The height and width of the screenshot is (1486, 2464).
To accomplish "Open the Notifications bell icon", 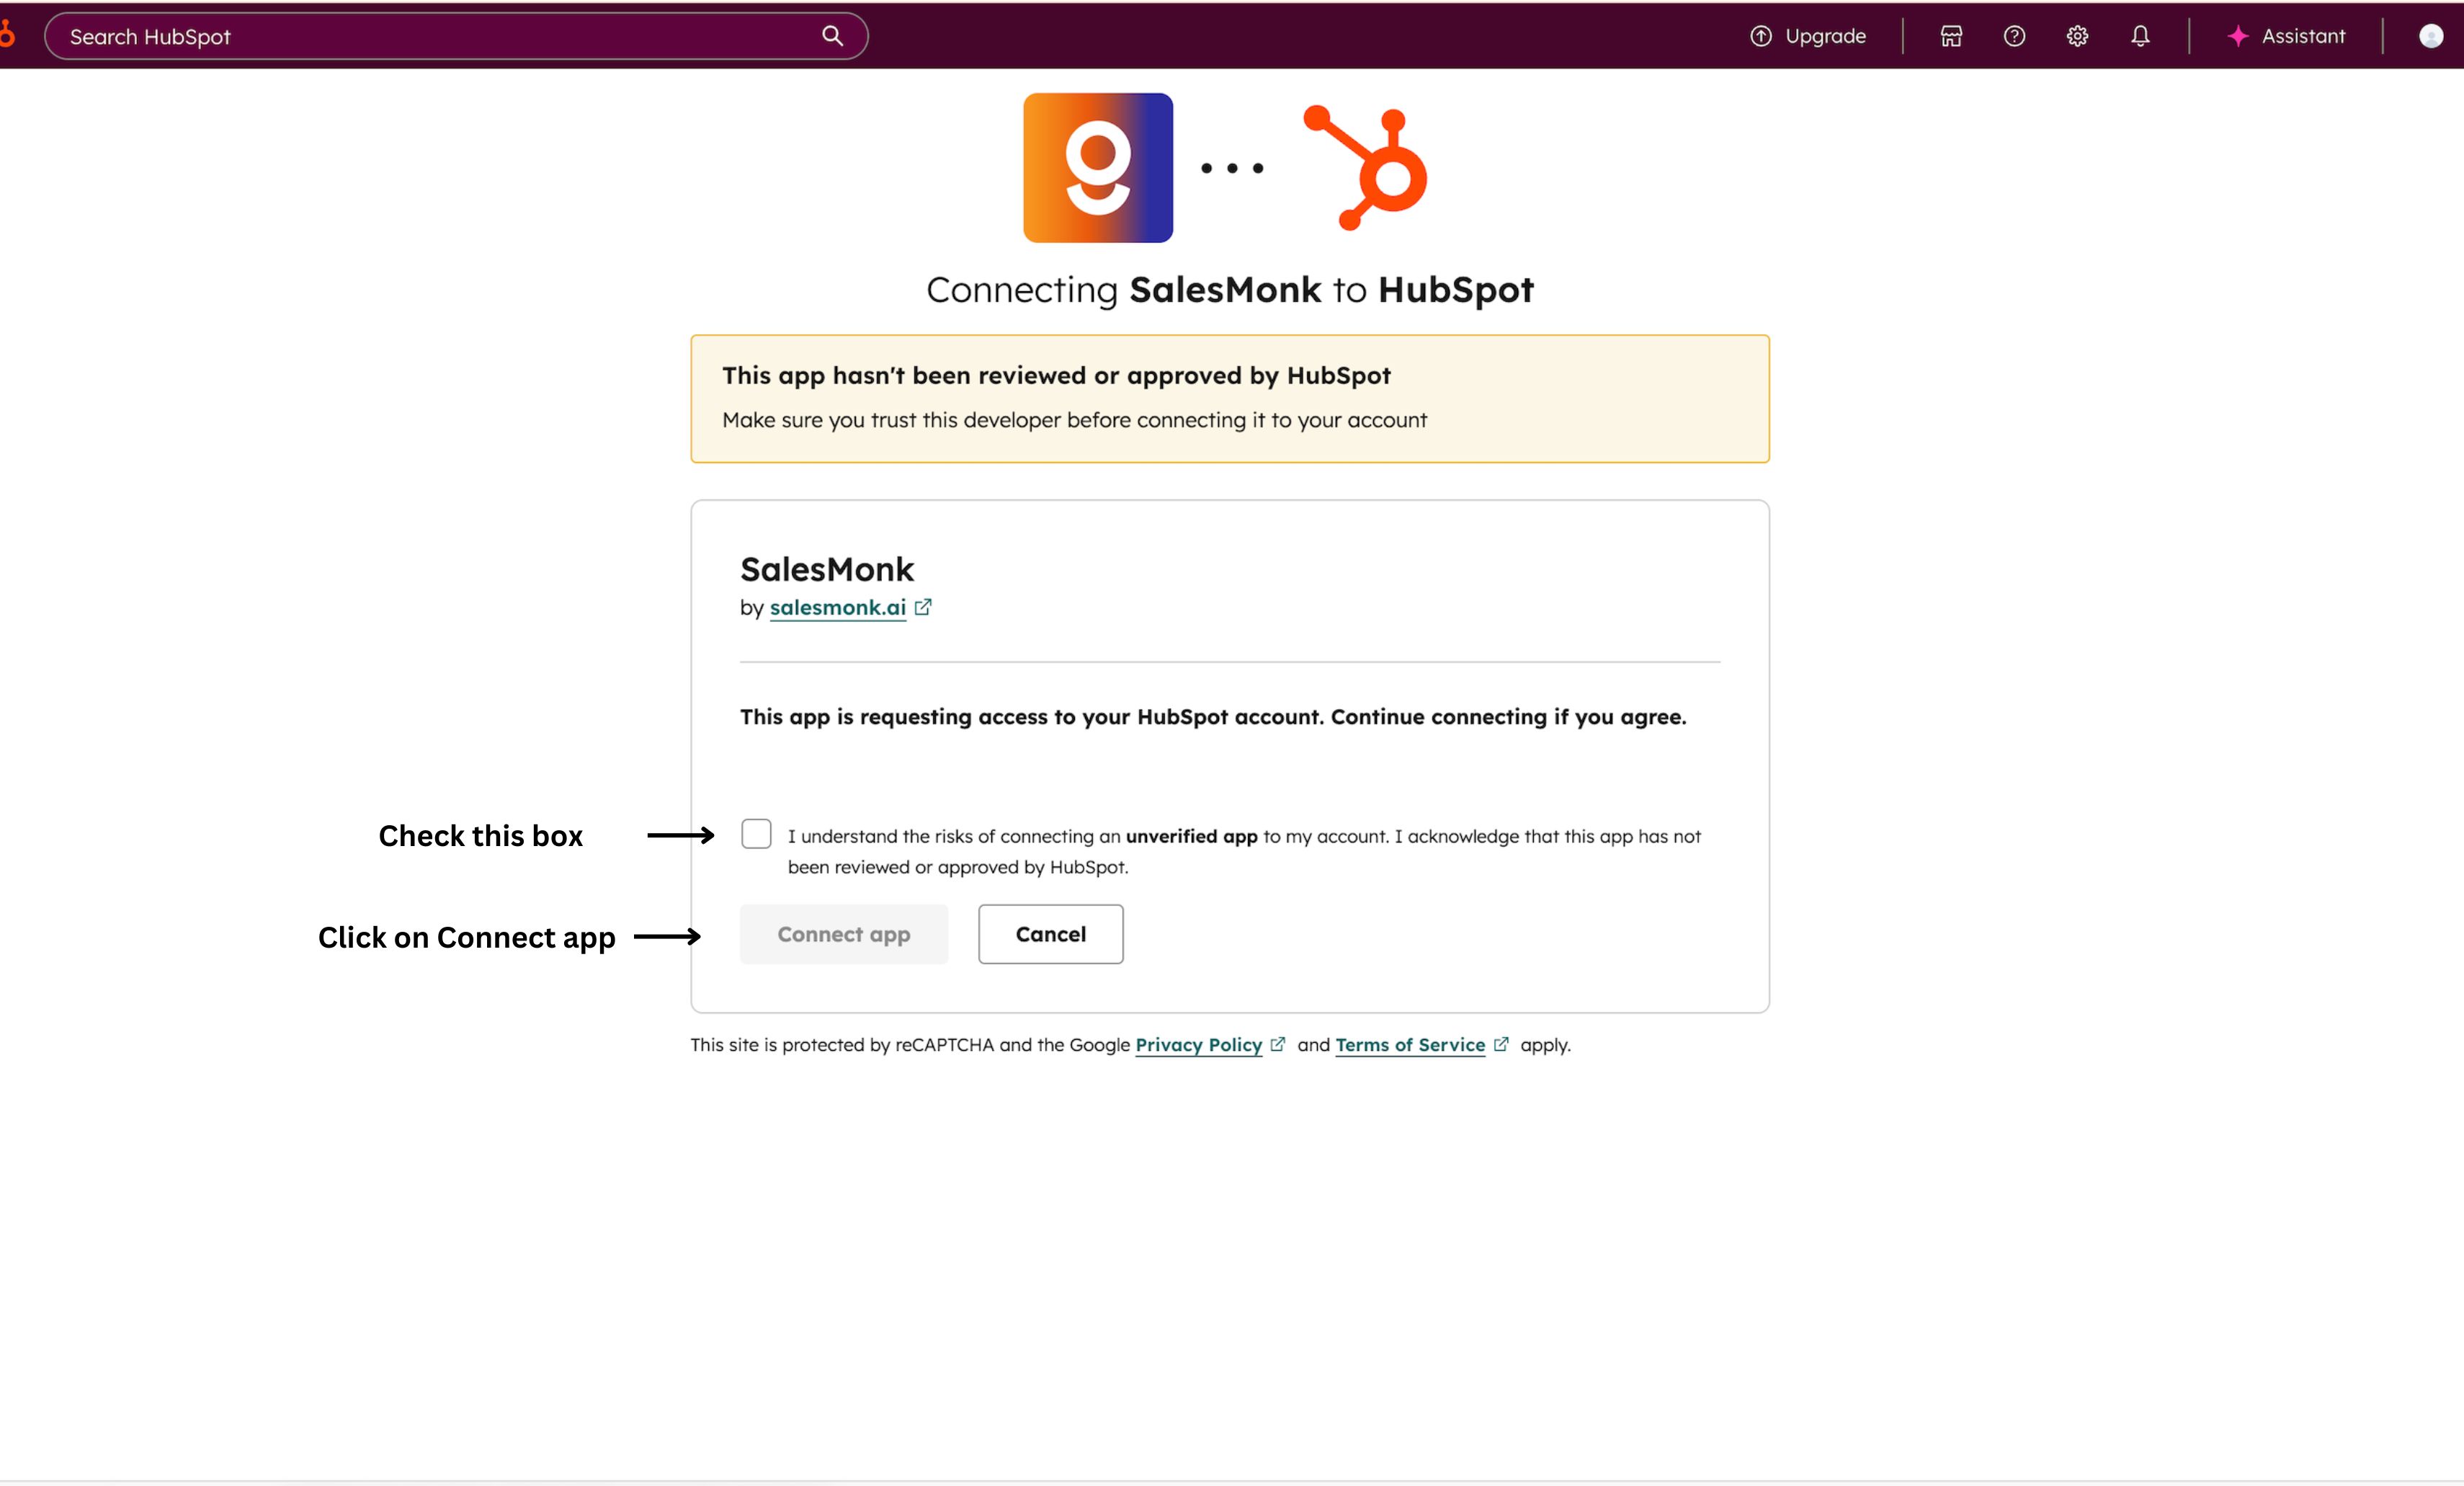I will pyautogui.click(x=2140, y=36).
